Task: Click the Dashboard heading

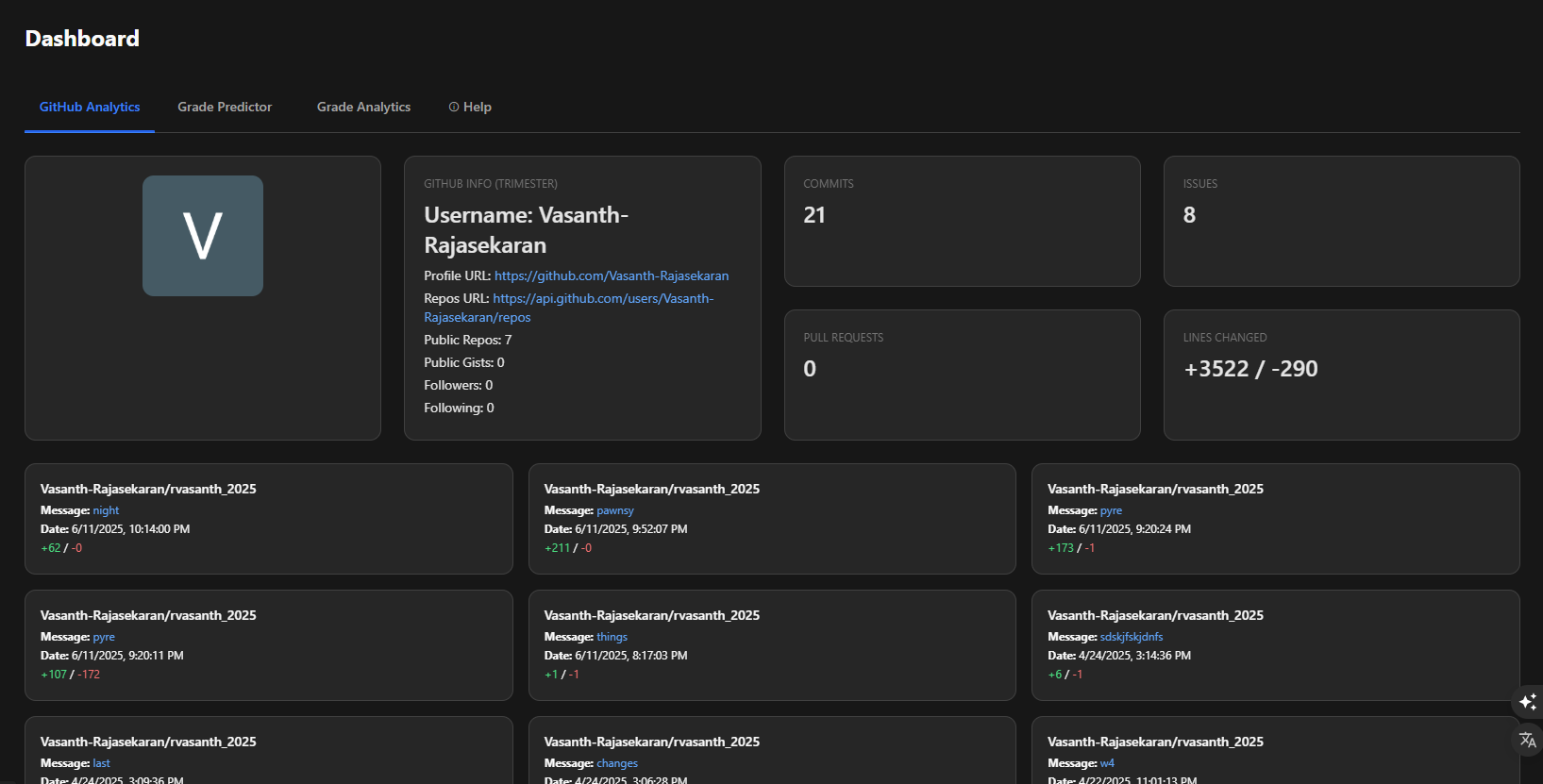Action: click(82, 39)
